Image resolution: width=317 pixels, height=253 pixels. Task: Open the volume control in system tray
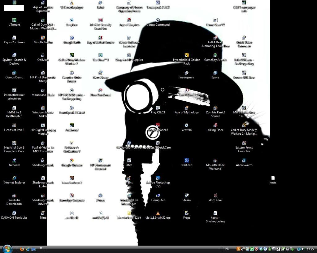point(303,249)
